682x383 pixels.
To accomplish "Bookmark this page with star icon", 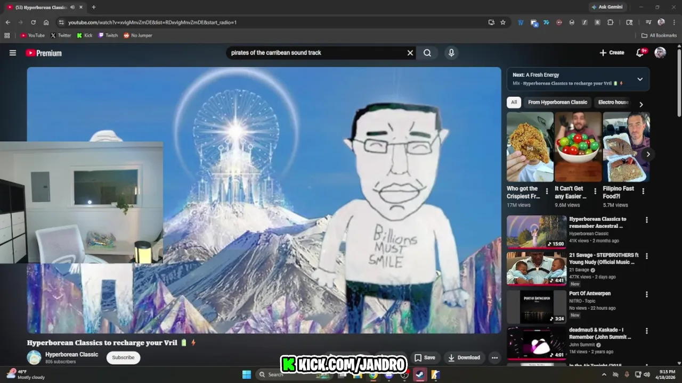I will (x=503, y=22).
